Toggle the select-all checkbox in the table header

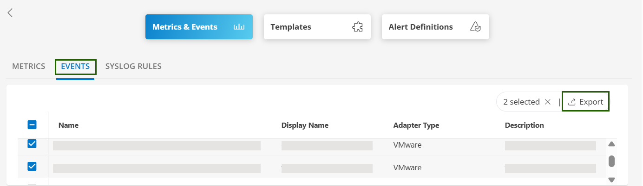(x=32, y=124)
